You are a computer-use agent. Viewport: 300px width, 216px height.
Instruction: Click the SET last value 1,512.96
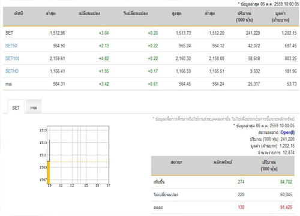(58, 33)
